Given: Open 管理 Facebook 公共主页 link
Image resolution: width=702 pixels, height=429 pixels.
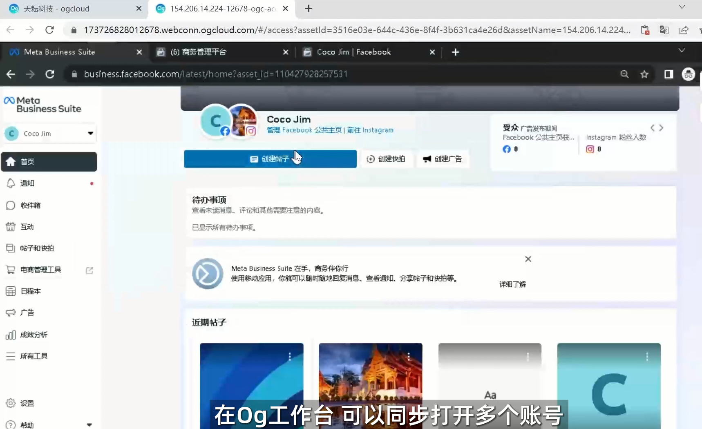Looking at the screenshot, I should pos(304,130).
